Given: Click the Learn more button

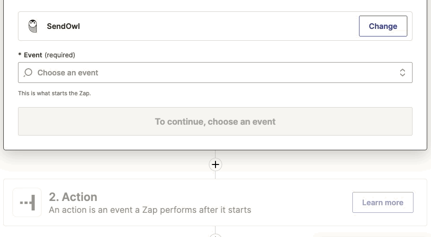Looking at the screenshot, I should (x=383, y=202).
